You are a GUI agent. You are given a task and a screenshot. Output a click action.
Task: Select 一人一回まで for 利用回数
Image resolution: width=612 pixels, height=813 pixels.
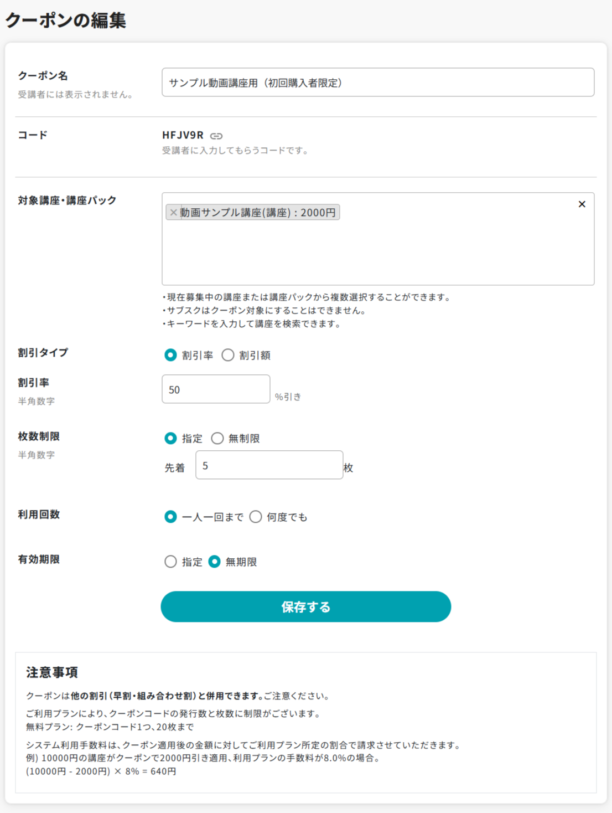170,517
